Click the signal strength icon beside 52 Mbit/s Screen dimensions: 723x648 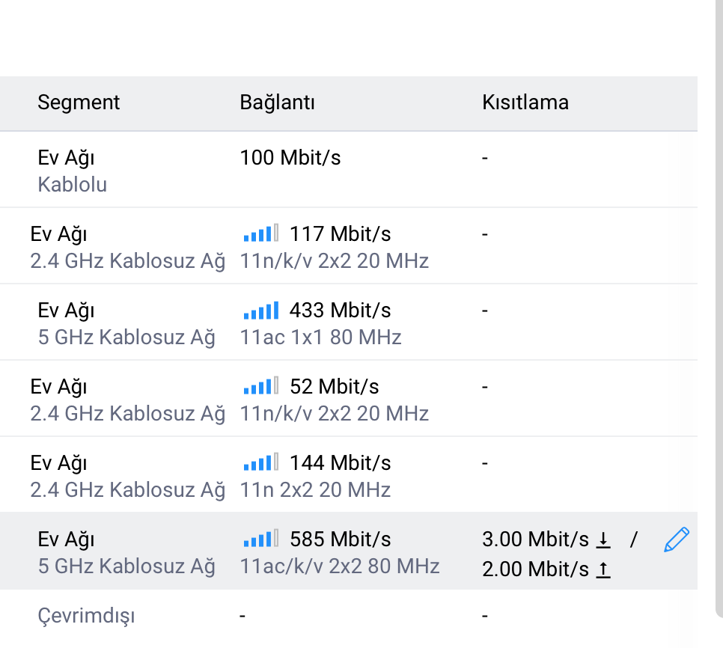coord(261,385)
